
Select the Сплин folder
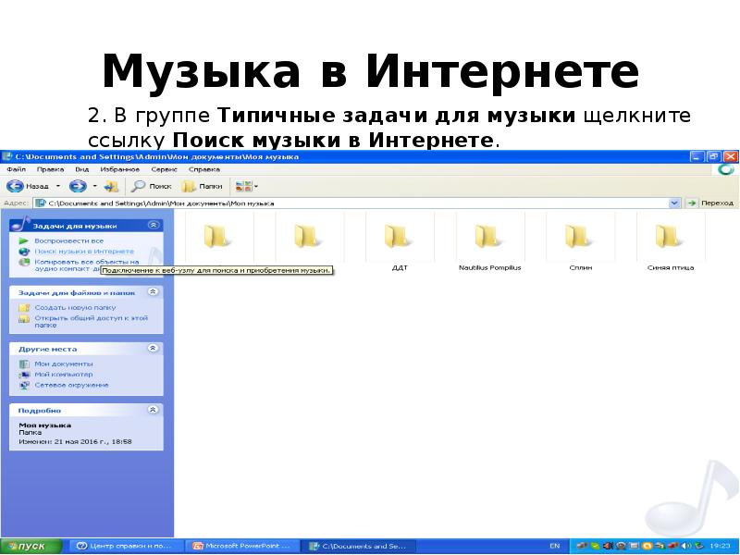(x=581, y=242)
